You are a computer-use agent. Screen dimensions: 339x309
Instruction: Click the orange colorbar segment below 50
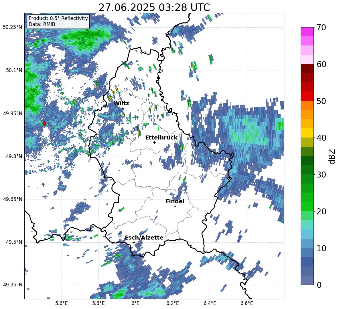coord(307,105)
